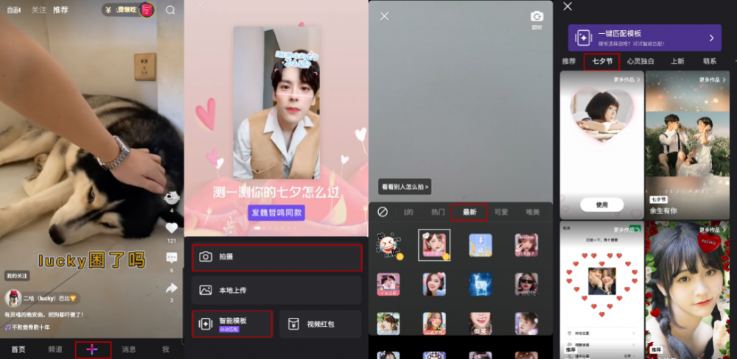Select the no-effect circle-slash icon

pyautogui.click(x=383, y=212)
